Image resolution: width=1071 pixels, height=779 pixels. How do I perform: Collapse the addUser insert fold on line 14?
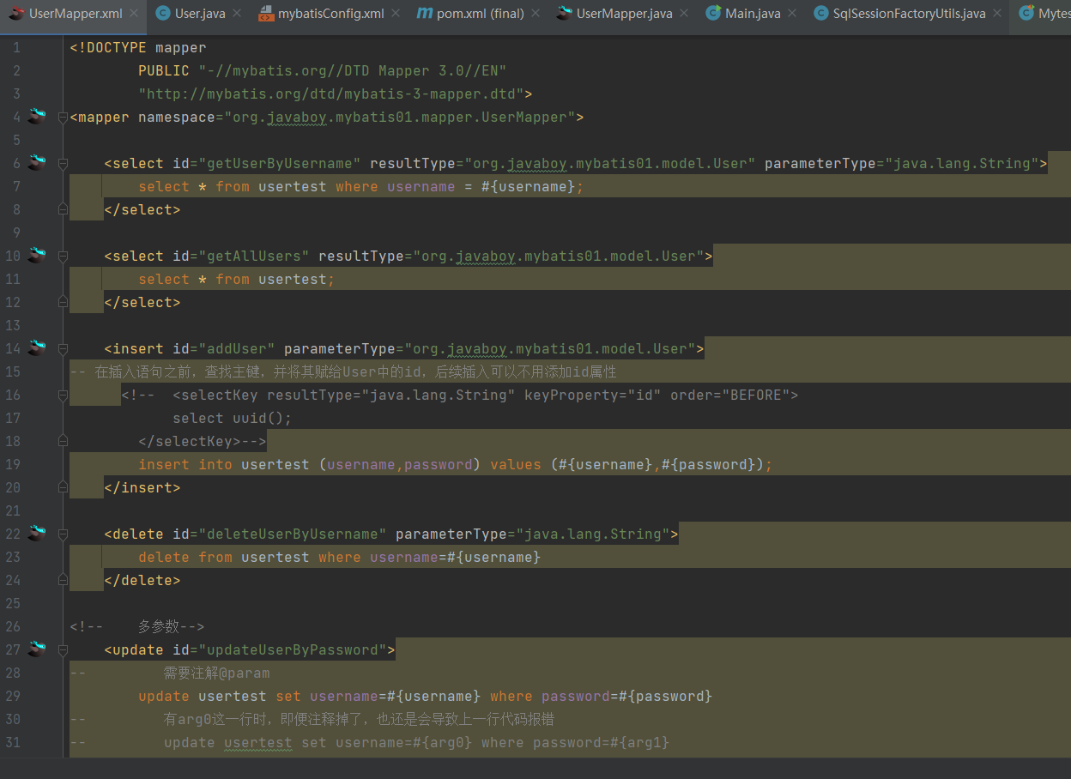click(x=63, y=349)
